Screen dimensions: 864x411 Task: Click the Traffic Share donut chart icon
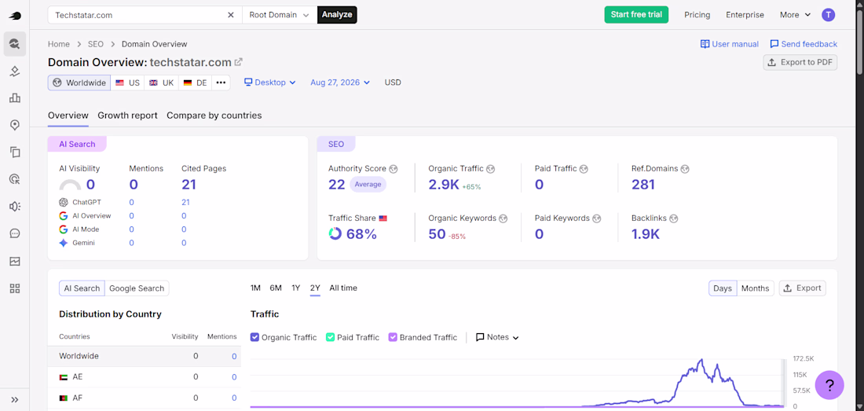point(335,233)
